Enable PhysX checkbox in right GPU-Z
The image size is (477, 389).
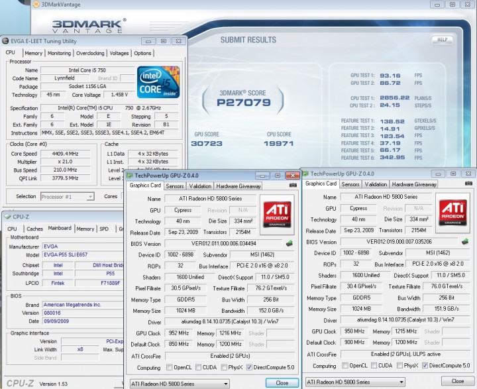click(x=399, y=366)
